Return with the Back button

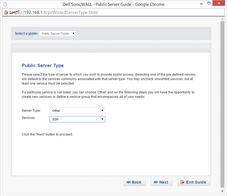tap(134, 182)
